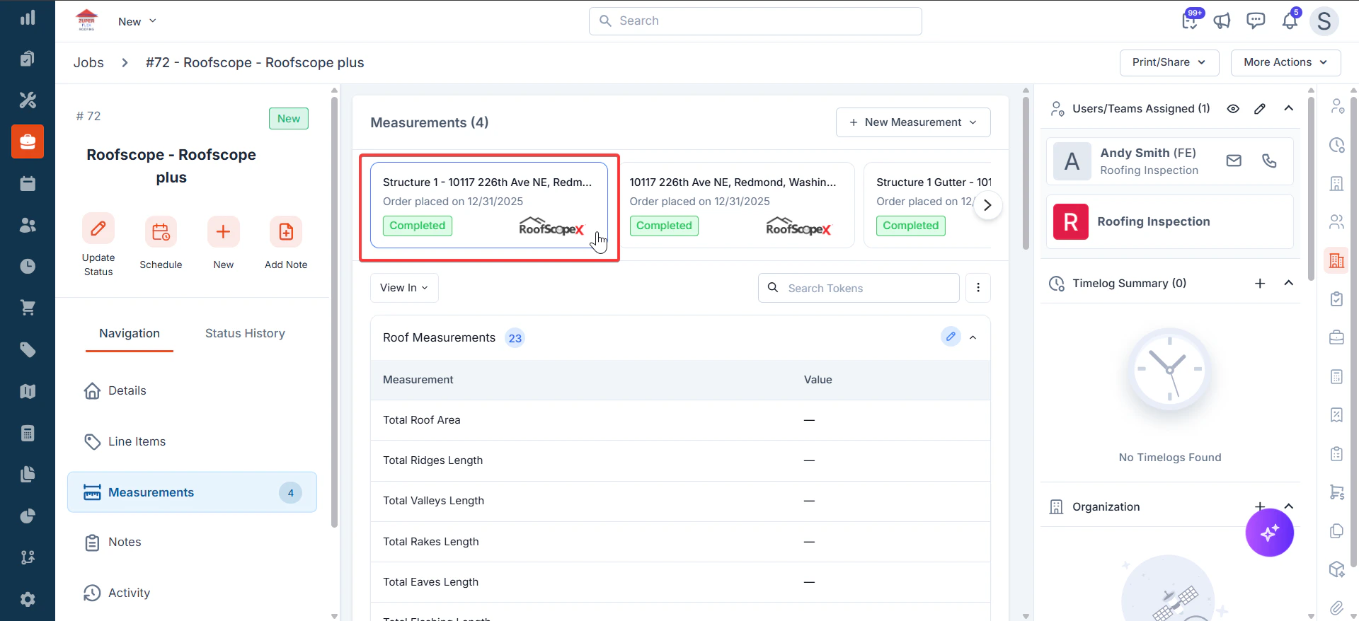This screenshot has height=621, width=1359.
Task: Click the user avatar S in header
Action: [x=1324, y=21]
